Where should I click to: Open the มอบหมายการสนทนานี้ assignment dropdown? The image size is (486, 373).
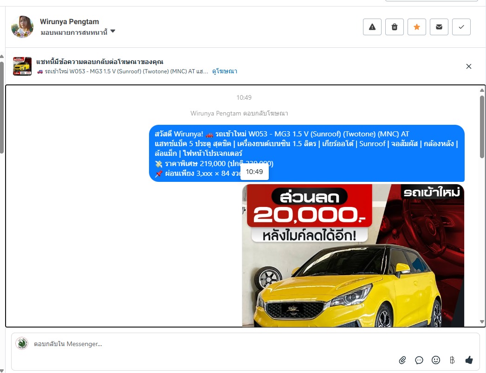pyautogui.click(x=78, y=32)
